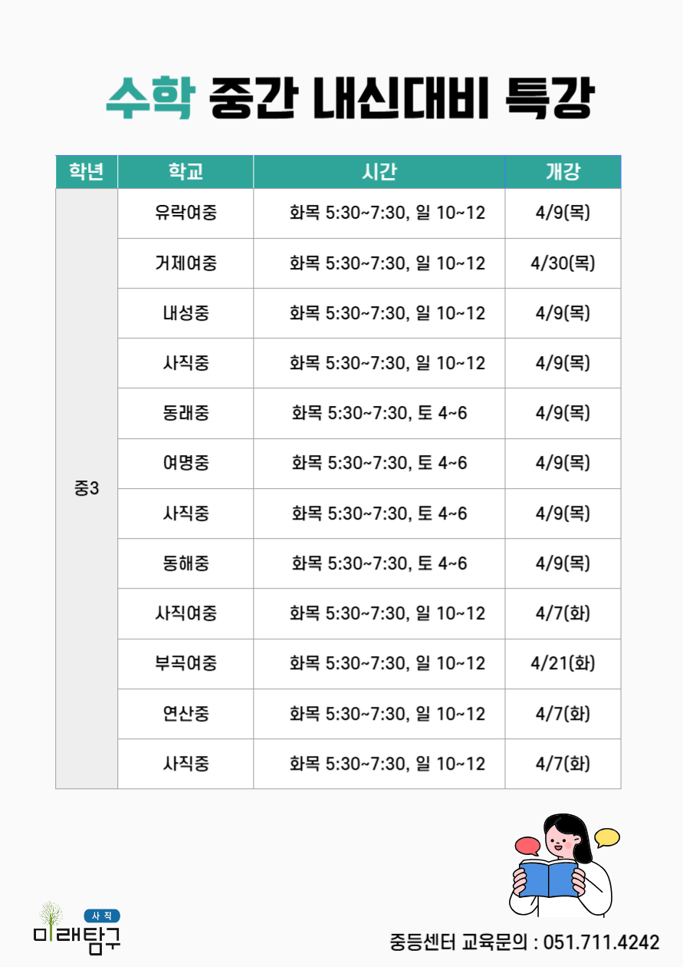Click the teal 수학 word in the title
This screenshot has height=967, width=683.
point(149,99)
